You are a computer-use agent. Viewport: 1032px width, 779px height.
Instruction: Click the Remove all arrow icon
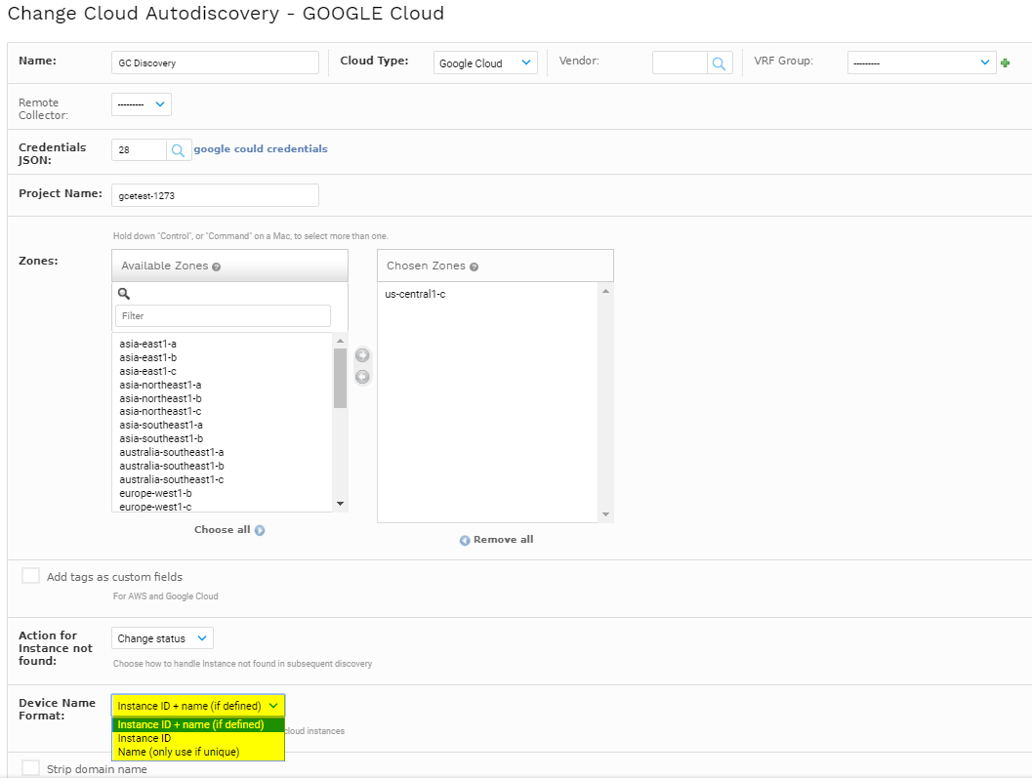coord(464,539)
